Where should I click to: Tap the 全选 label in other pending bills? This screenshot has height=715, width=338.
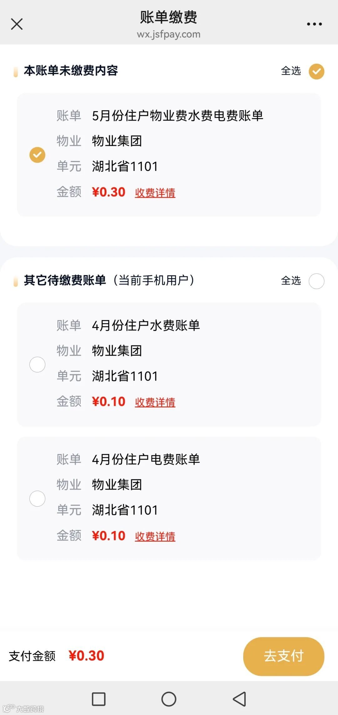coord(291,281)
